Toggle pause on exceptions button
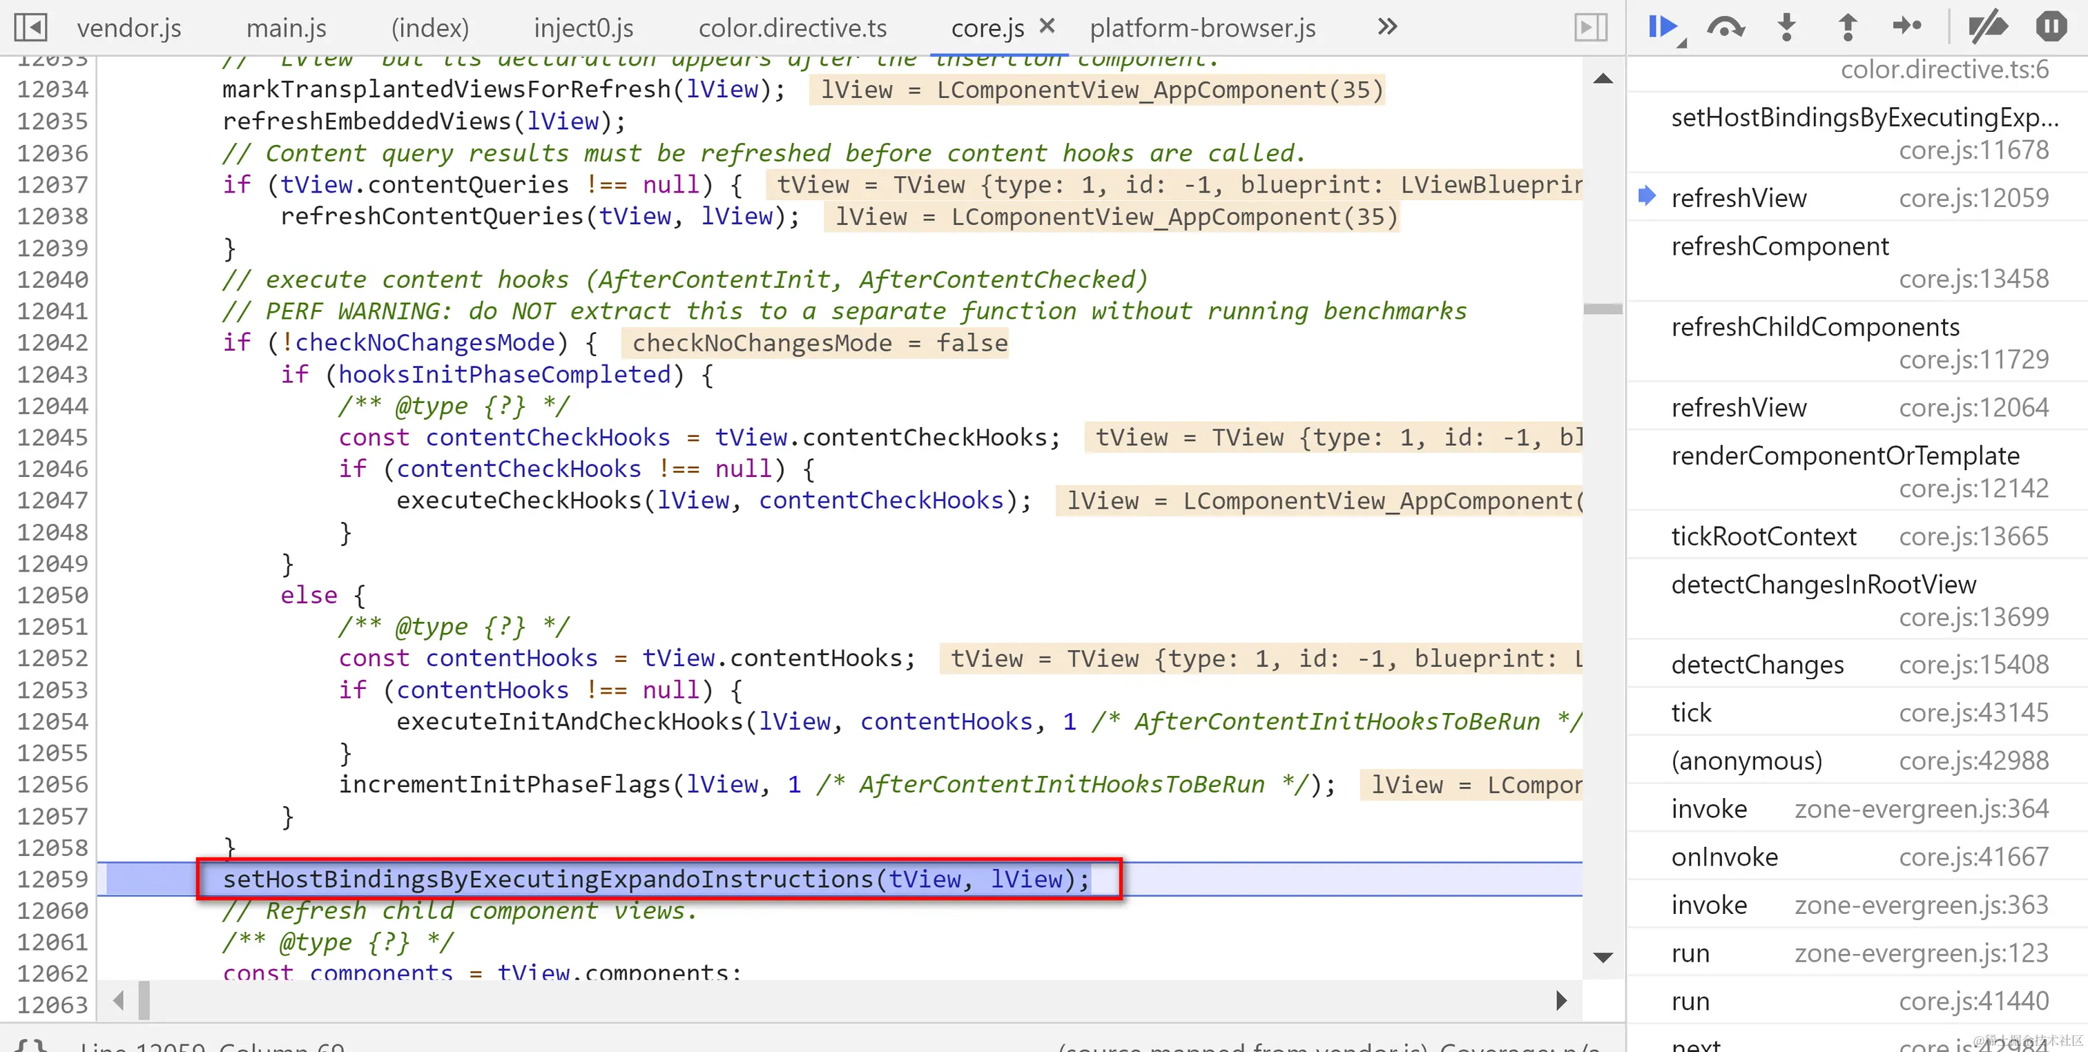Image resolution: width=2088 pixels, height=1052 pixels. click(2051, 28)
